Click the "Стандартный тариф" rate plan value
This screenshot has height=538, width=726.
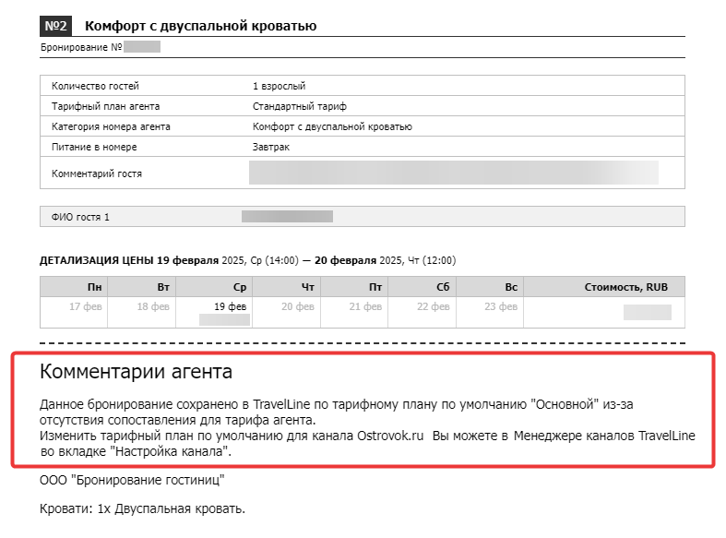pos(299,106)
